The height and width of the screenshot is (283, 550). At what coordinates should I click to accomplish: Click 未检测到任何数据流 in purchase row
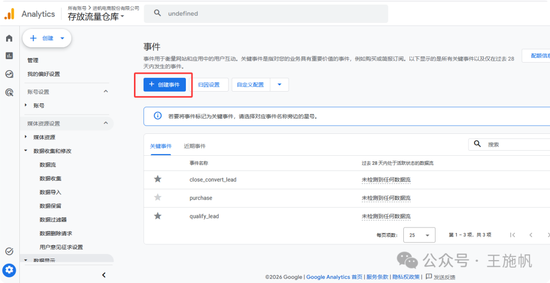coord(386,198)
